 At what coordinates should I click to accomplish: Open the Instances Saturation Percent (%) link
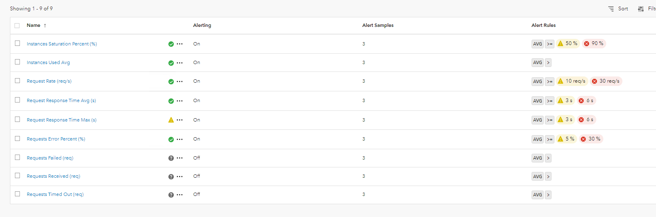click(x=62, y=44)
